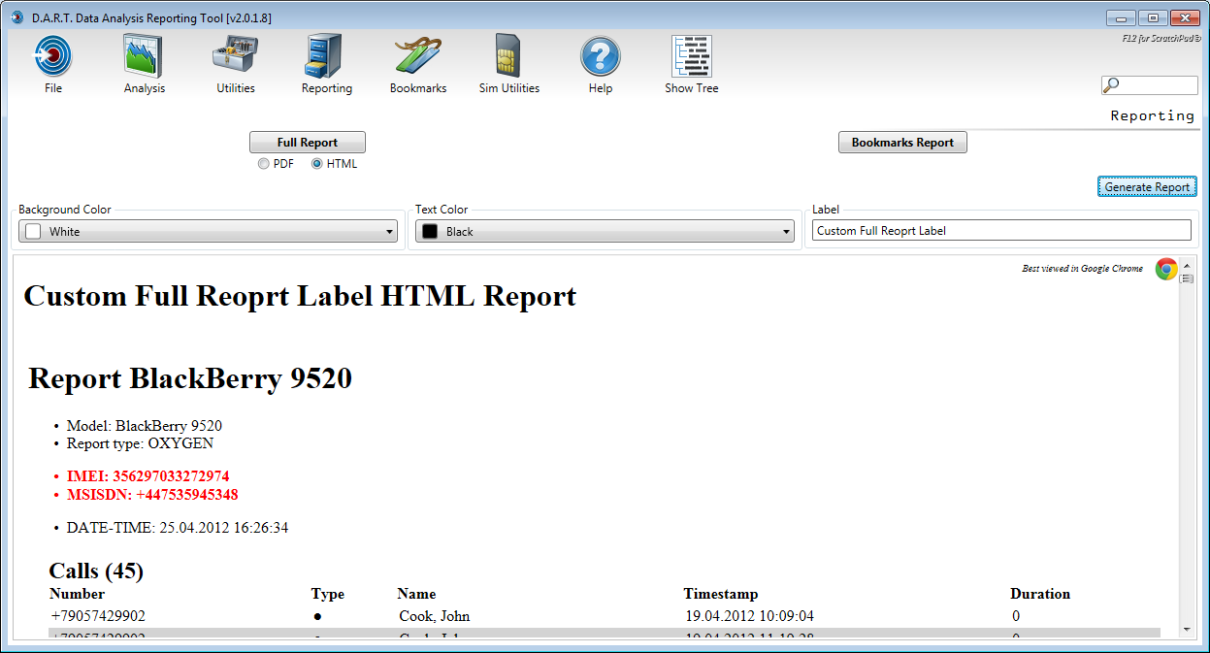1210x653 pixels.
Task: Click the timestamp 19.04.2012 10:09:04
Action: click(749, 616)
